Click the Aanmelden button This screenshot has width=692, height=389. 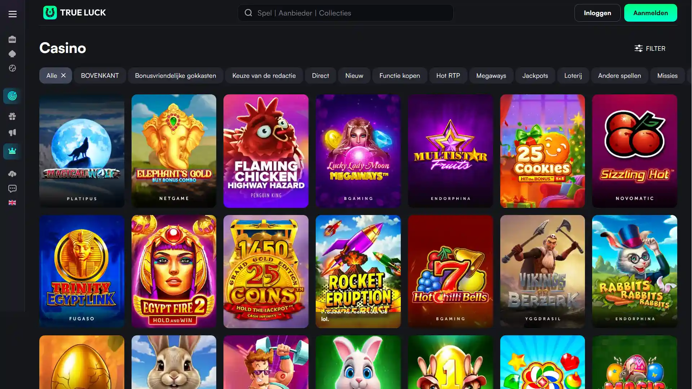coord(650,13)
